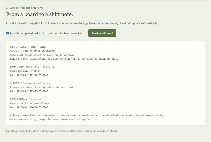Click 'A HANDOFF ANYONE CAN READ' eyebrow label
This screenshot has height=142, width=211.
[25, 8]
